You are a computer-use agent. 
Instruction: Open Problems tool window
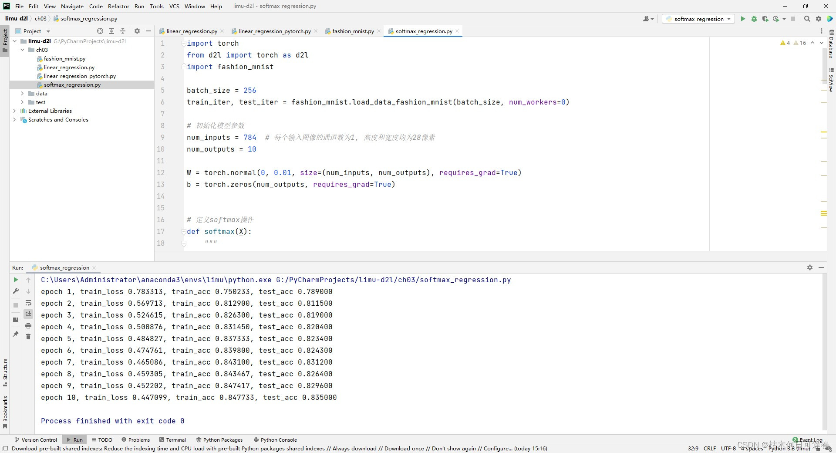click(135, 440)
